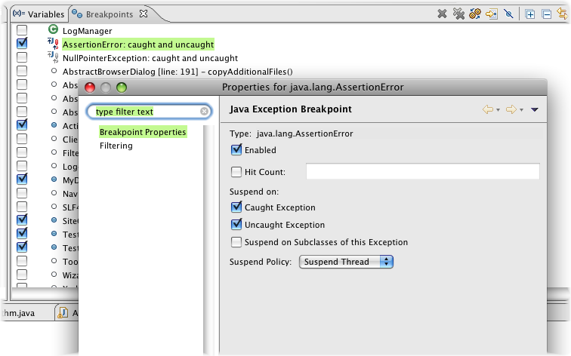Open the Filtering page in the dialog tree
Screen dimensions: 571x356
116,146
